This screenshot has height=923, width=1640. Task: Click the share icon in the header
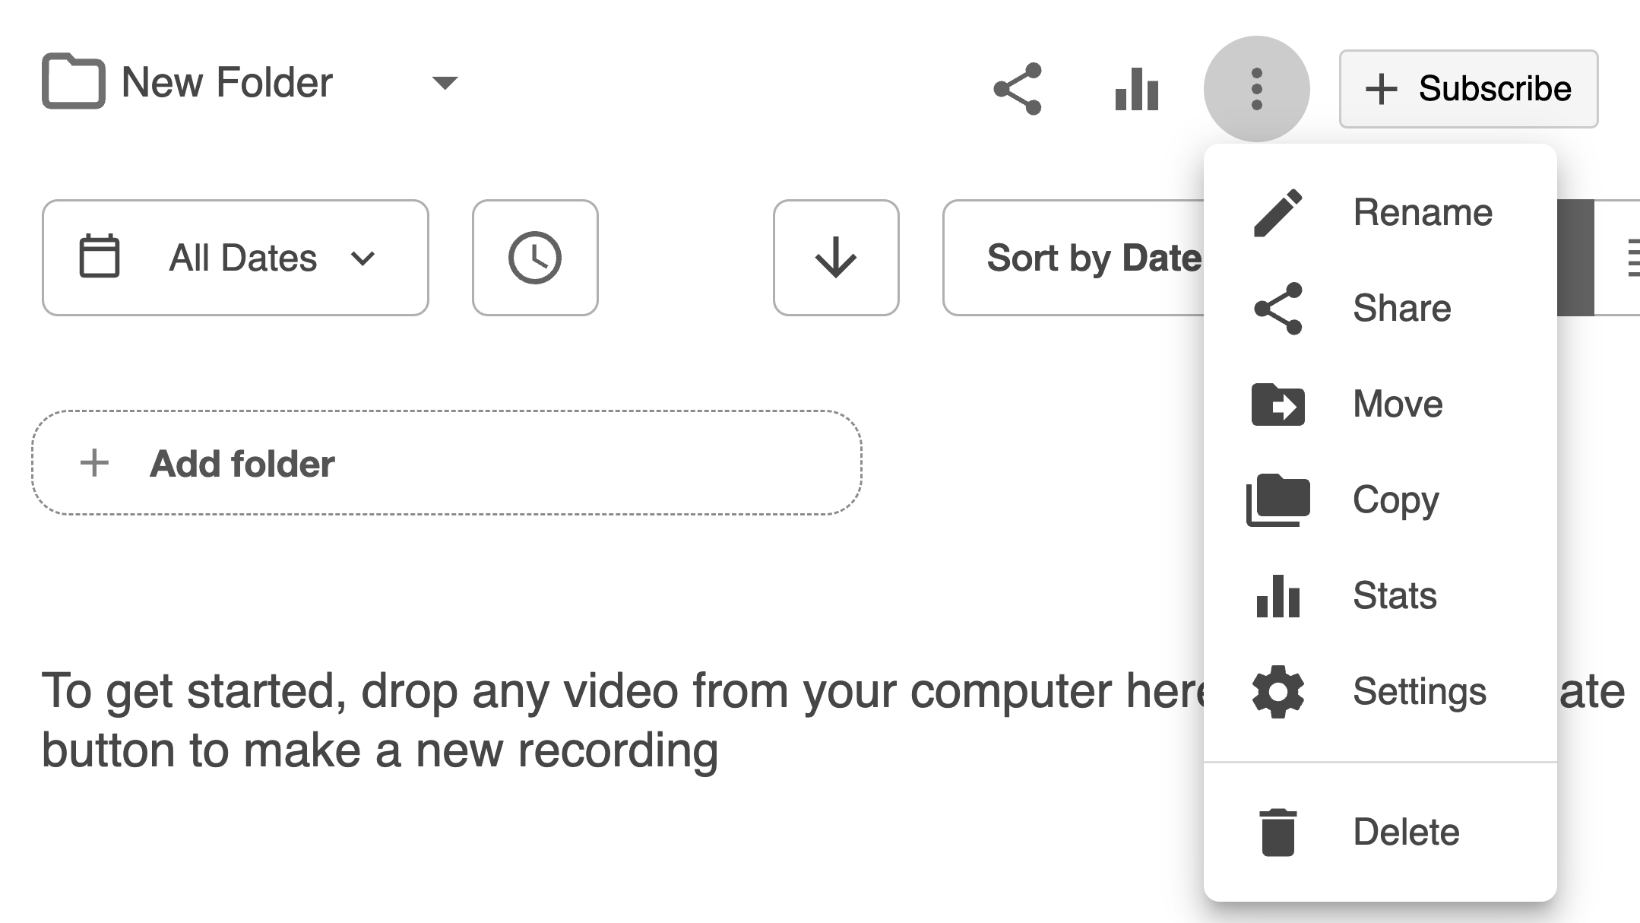click(x=1018, y=89)
